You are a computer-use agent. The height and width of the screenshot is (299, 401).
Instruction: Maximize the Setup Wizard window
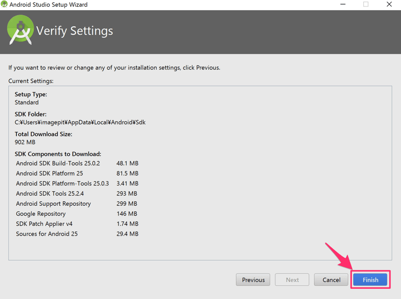pos(366,5)
